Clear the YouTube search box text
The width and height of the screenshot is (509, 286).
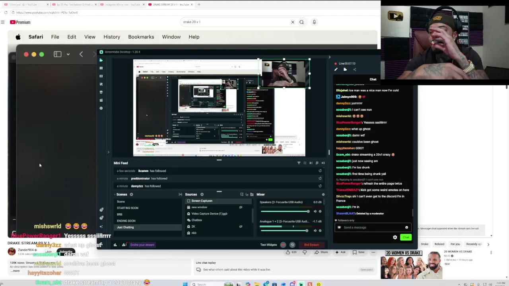pyautogui.click(x=293, y=22)
